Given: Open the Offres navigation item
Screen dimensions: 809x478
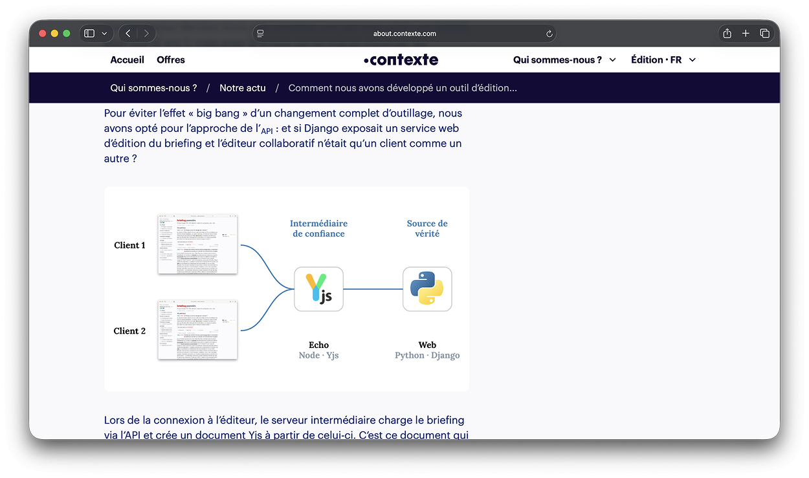Looking at the screenshot, I should [x=171, y=60].
